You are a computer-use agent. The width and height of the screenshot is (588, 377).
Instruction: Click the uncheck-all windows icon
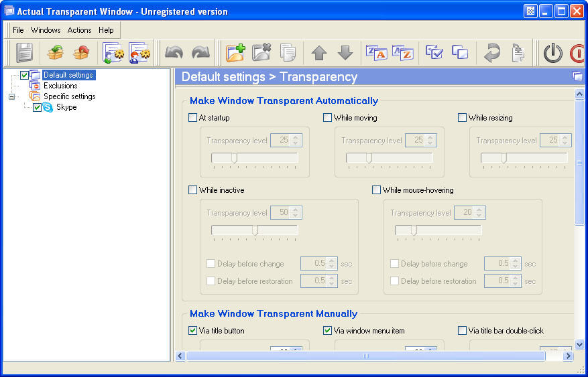[x=460, y=53]
